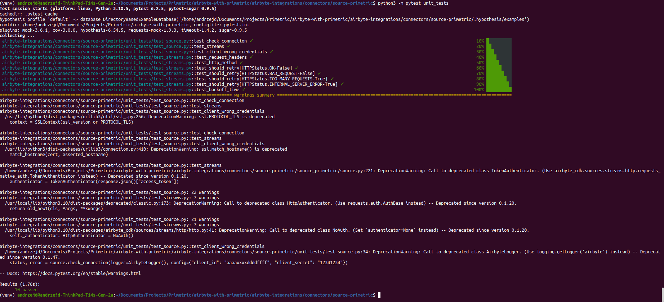Screen dimensions: 664x302
Task: Click the green pytest-sugar progress bar
Action: click(499, 65)
